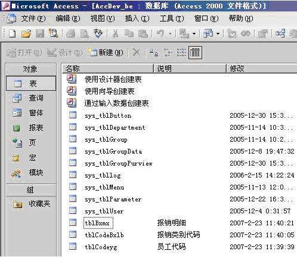Open the 编辑(E) menu

click(68, 19)
